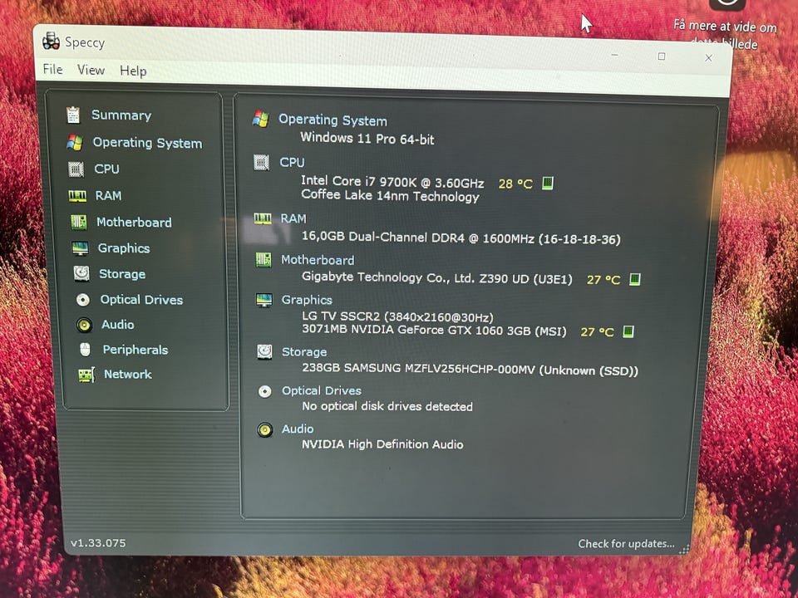Click the Audio speaker icon in sidebar
Screen dimensions: 798x598
85,325
